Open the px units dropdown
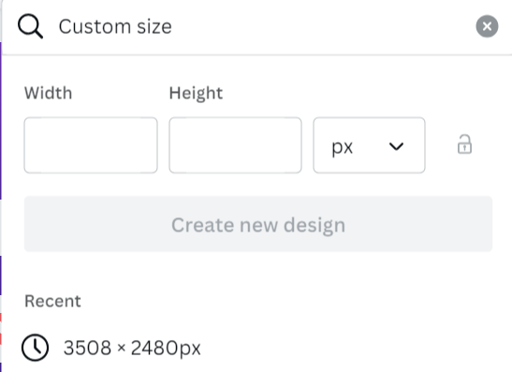 pos(369,145)
